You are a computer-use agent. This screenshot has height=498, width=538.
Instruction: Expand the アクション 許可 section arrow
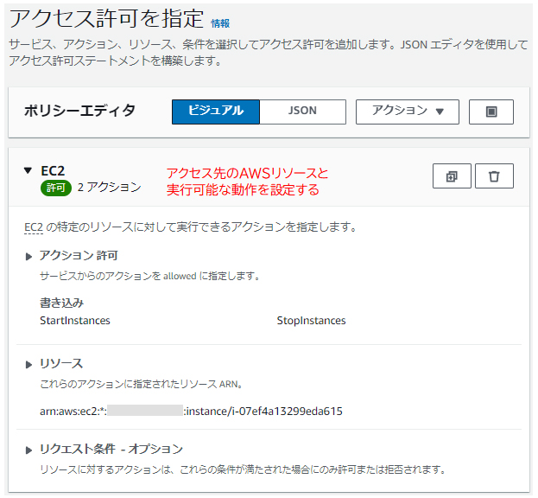pyautogui.click(x=28, y=257)
